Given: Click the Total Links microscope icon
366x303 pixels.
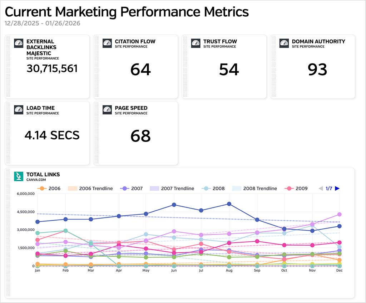Looking at the screenshot, I should click(19, 176).
